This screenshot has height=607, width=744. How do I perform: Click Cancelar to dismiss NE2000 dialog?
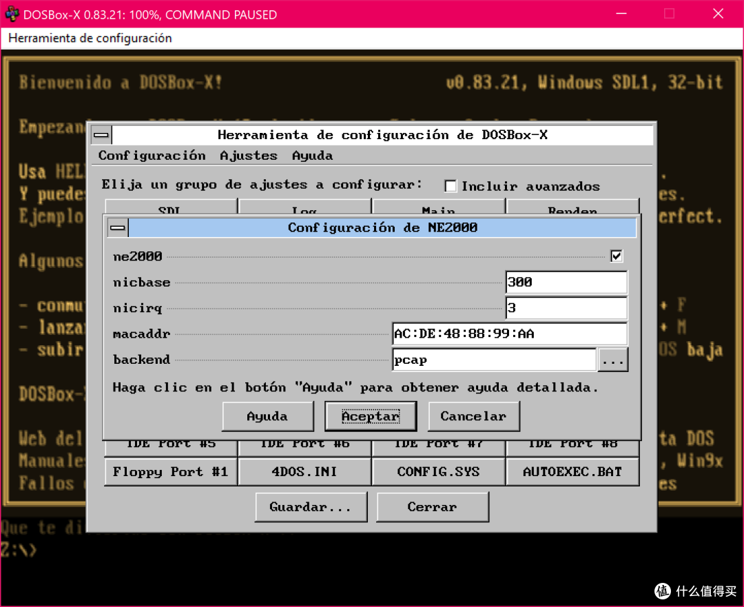pyautogui.click(x=473, y=416)
